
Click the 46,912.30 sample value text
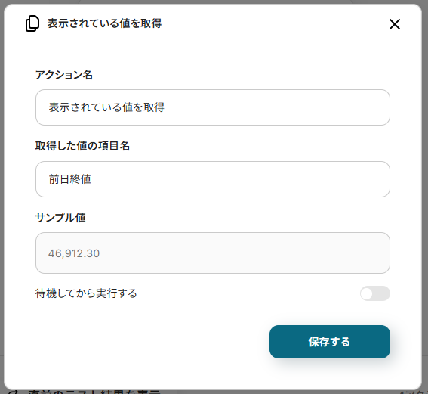[74, 253]
